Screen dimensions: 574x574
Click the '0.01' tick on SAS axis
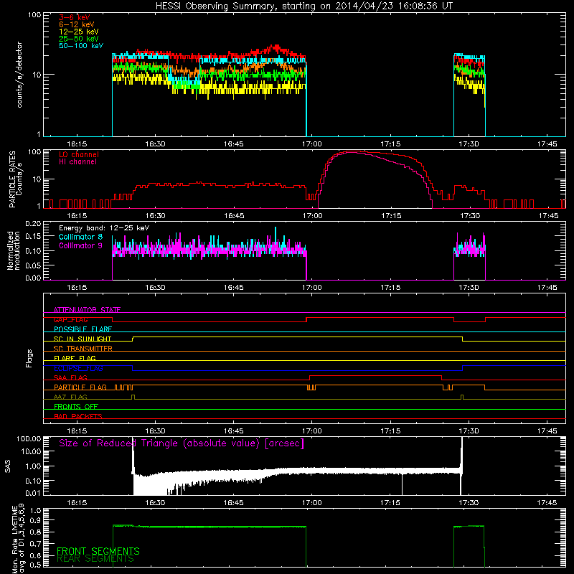(x=33, y=493)
